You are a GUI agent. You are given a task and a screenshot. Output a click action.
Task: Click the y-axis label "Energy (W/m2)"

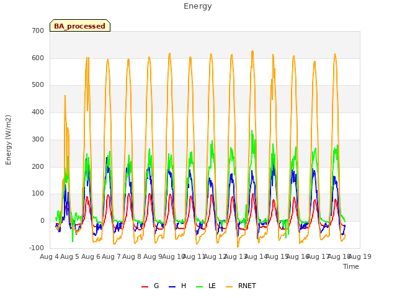8,140
